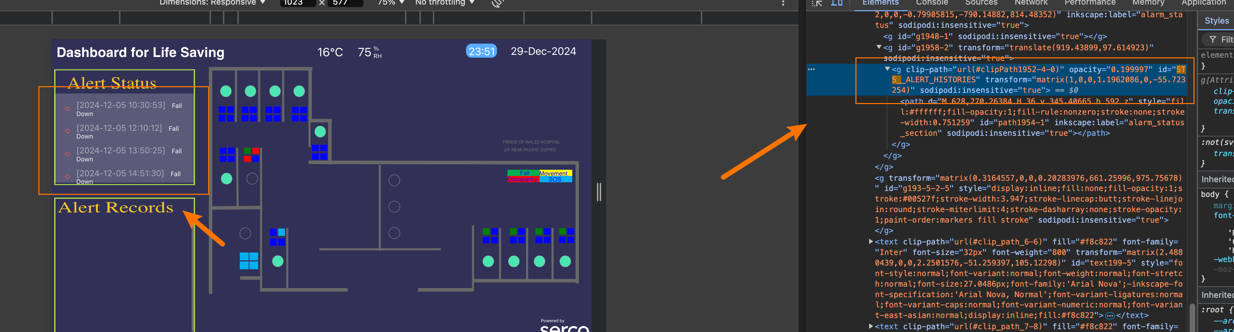Go to the Memory tab
Image resolution: width=1234 pixels, height=332 pixels.
(x=1148, y=3)
